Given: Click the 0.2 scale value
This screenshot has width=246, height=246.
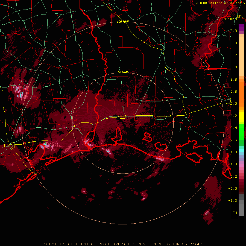Looking at the screenshot, I should pyautogui.click(x=234, y=177).
